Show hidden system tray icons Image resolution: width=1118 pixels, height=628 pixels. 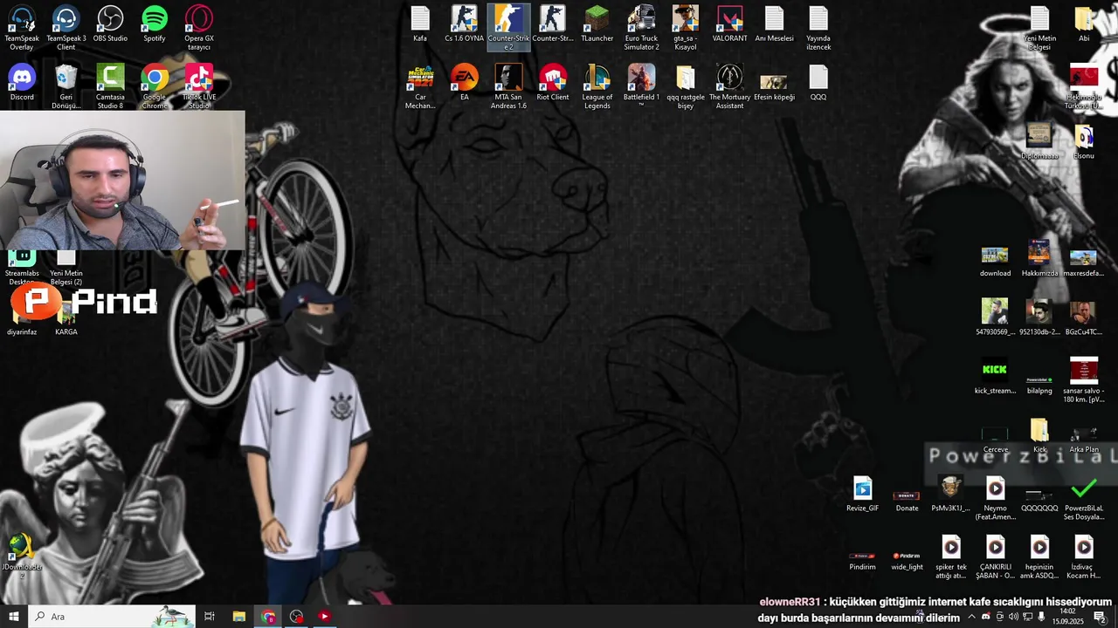tap(971, 617)
